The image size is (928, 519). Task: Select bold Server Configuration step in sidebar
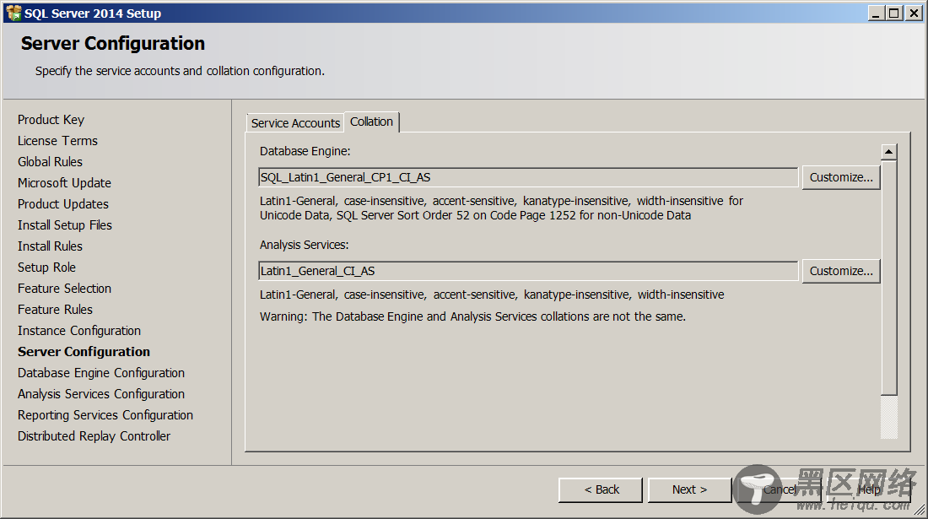pyautogui.click(x=84, y=352)
